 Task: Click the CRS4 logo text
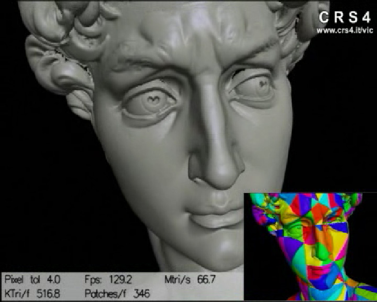[345, 18]
